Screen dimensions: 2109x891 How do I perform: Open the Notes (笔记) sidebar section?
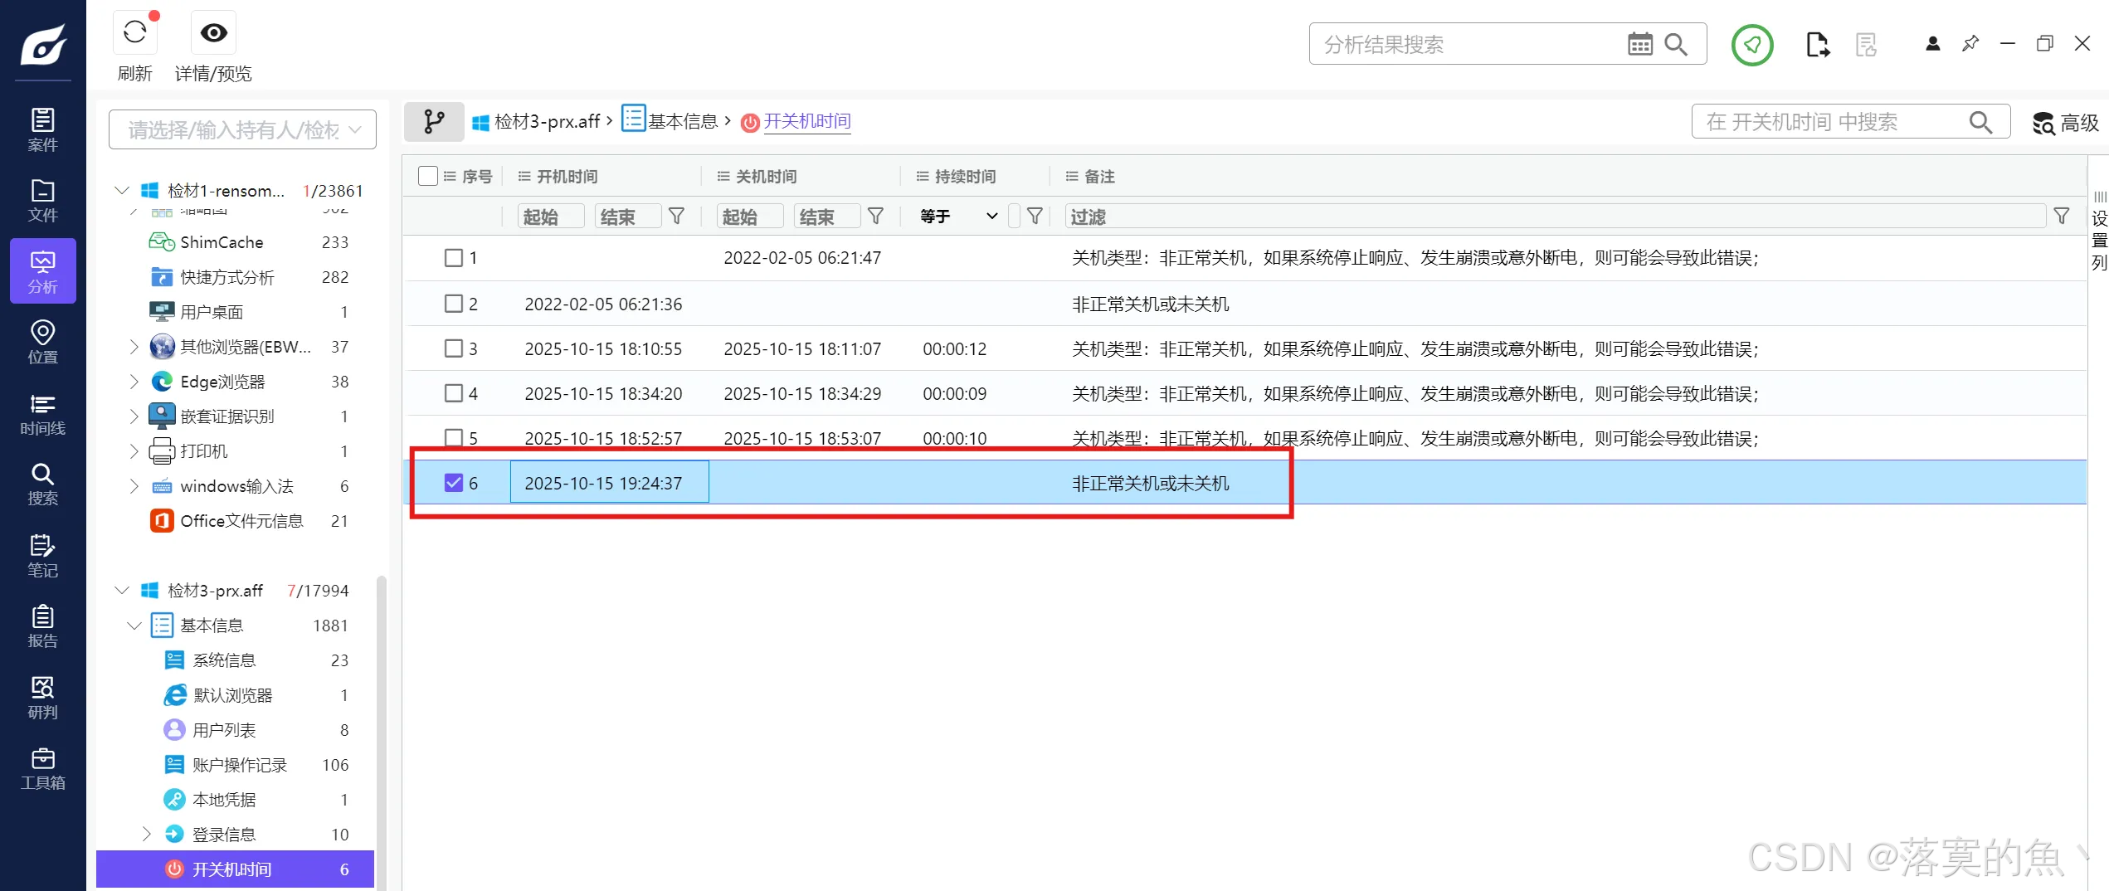coord(43,556)
